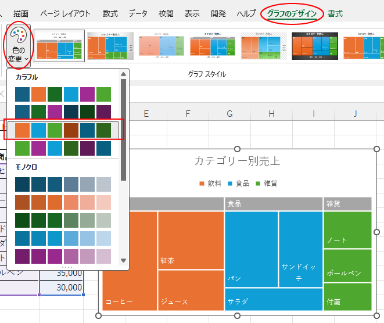The image size is (384, 323).
Task: Choose green モノクロ palette row
Action: [x=63, y=220]
